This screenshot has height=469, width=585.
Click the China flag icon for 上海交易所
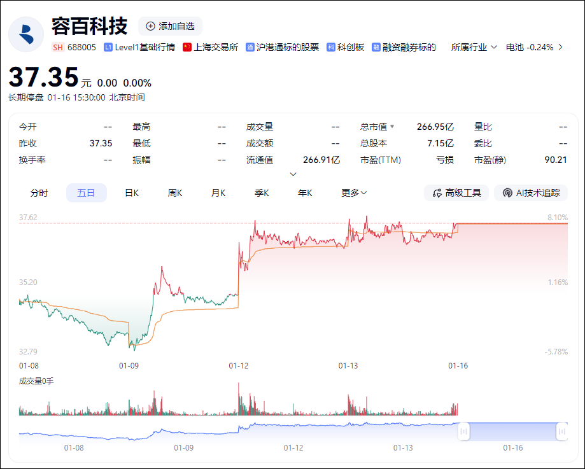[x=187, y=47]
